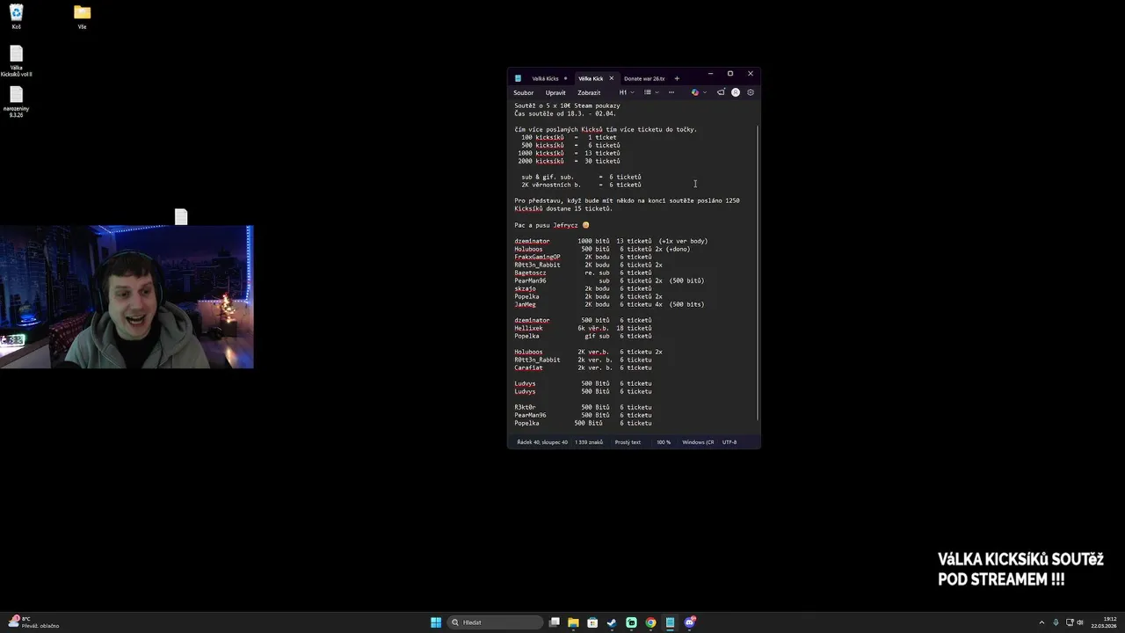This screenshot has height=633, width=1125.
Task: Expand the H1 heading dropdown
Action: 625,92
